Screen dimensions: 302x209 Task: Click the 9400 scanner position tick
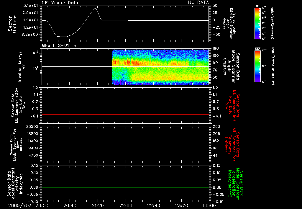point(33,148)
